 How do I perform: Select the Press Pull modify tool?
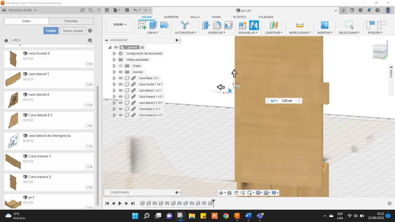pyautogui.click(x=206, y=25)
